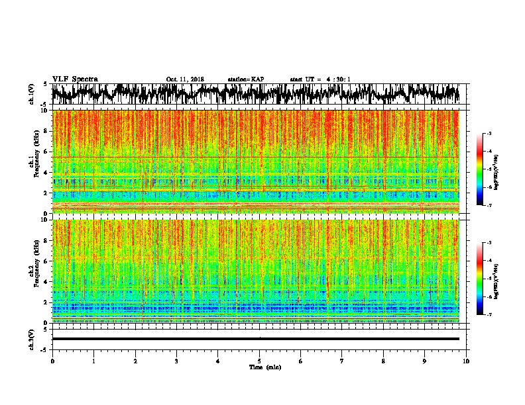Viewport: 525px width, 405px height.
Task: Click the "-7" label on ch.2 colorbar
Action: tap(489, 315)
